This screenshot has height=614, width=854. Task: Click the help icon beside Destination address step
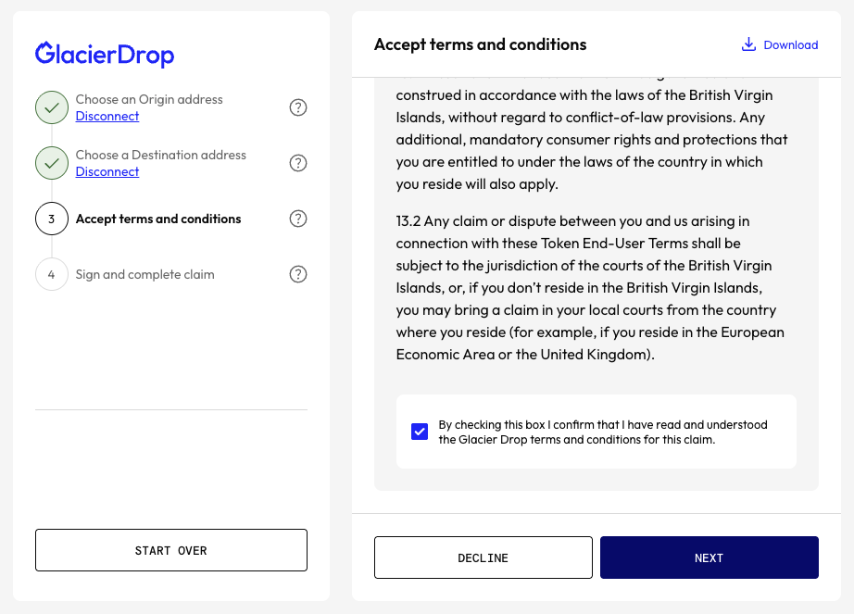tap(298, 163)
